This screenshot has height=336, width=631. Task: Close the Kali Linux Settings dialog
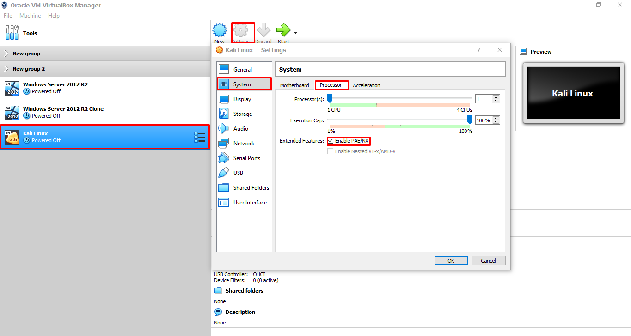coord(500,50)
